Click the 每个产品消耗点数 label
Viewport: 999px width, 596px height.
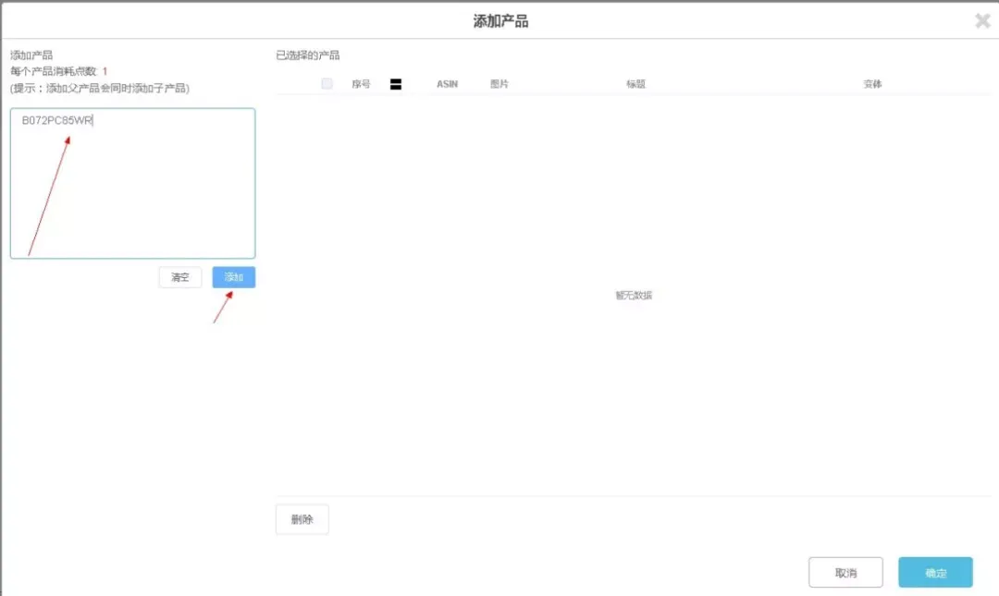[x=54, y=71]
